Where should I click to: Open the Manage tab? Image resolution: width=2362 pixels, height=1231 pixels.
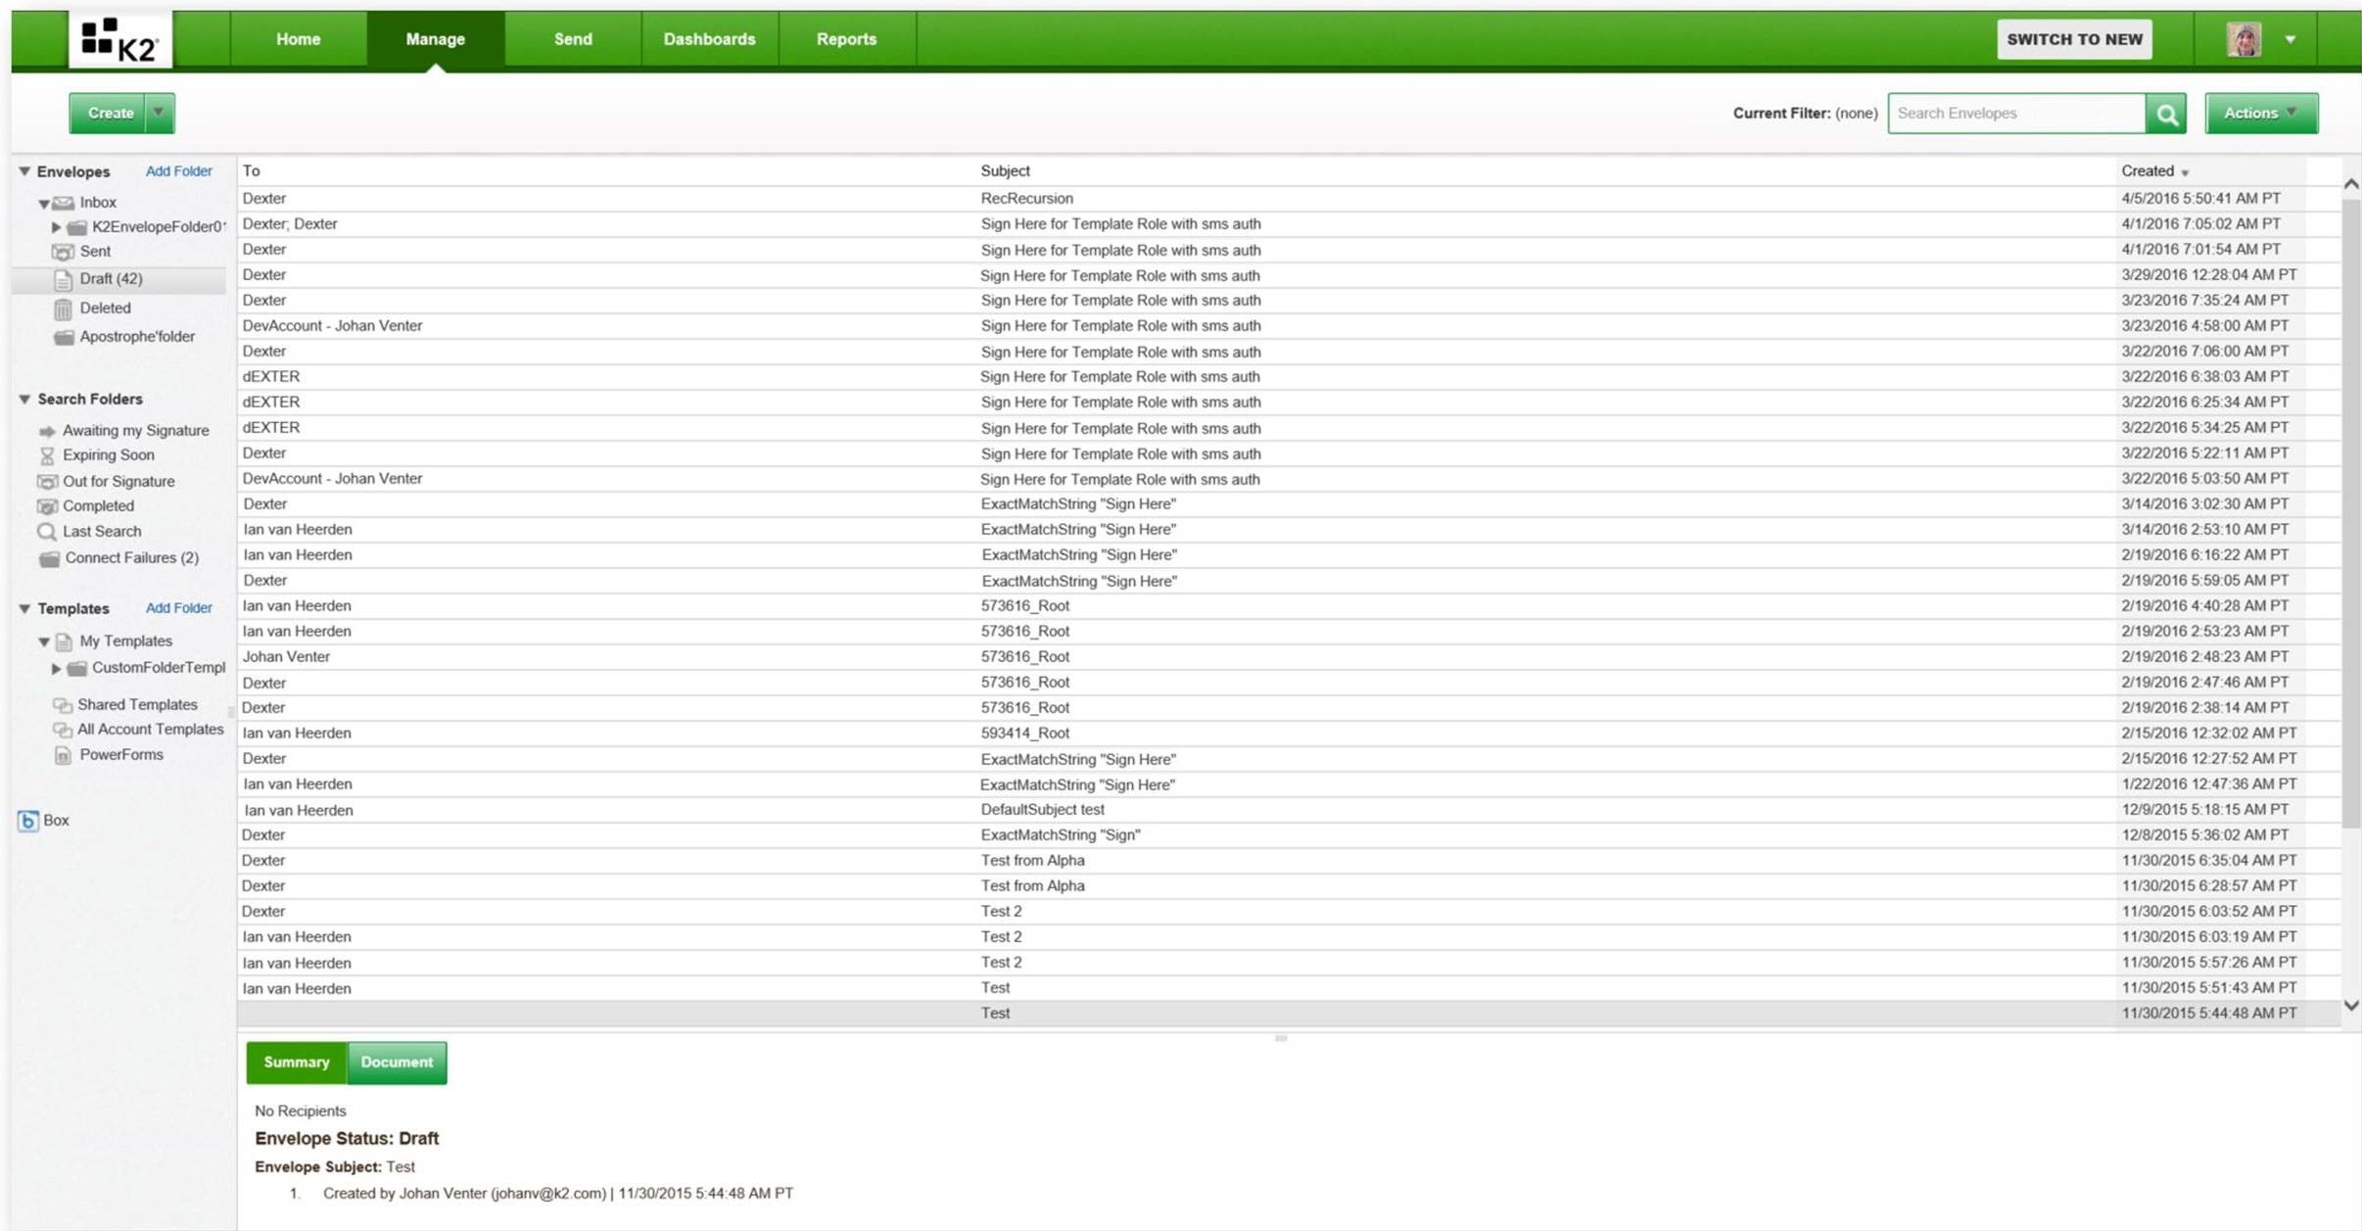pos(435,39)
